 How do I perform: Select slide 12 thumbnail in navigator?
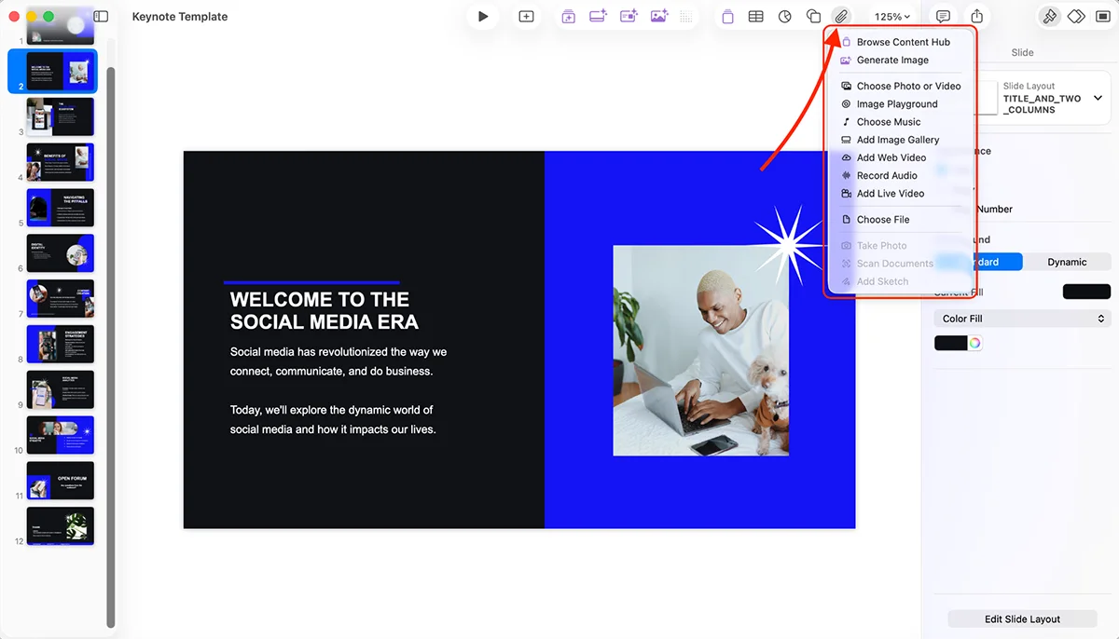[61, 525]
